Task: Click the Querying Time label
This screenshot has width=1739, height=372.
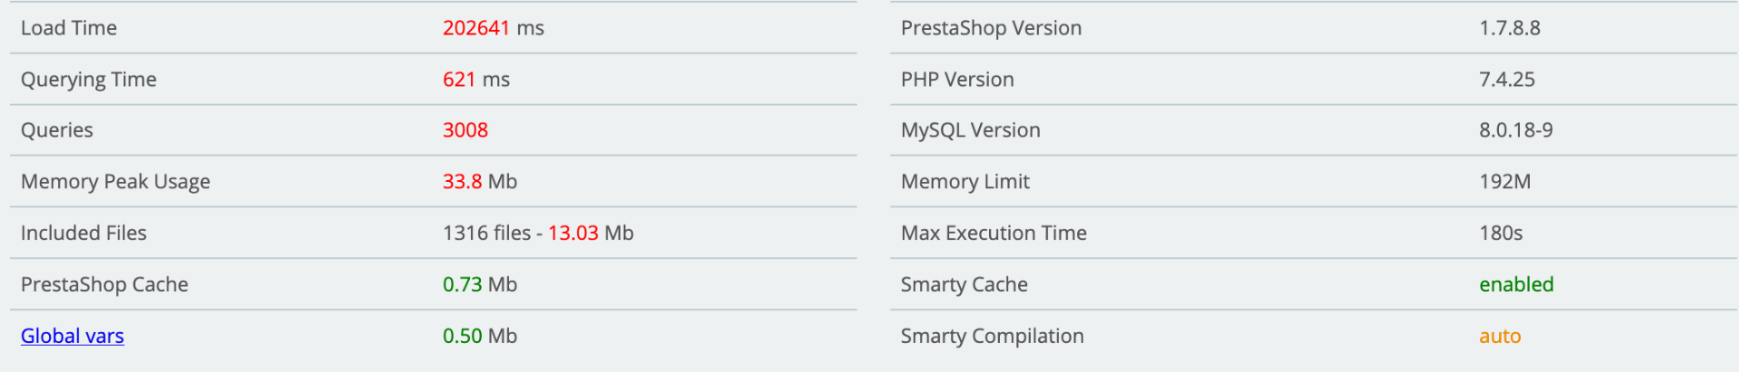Action: [89, 80]
